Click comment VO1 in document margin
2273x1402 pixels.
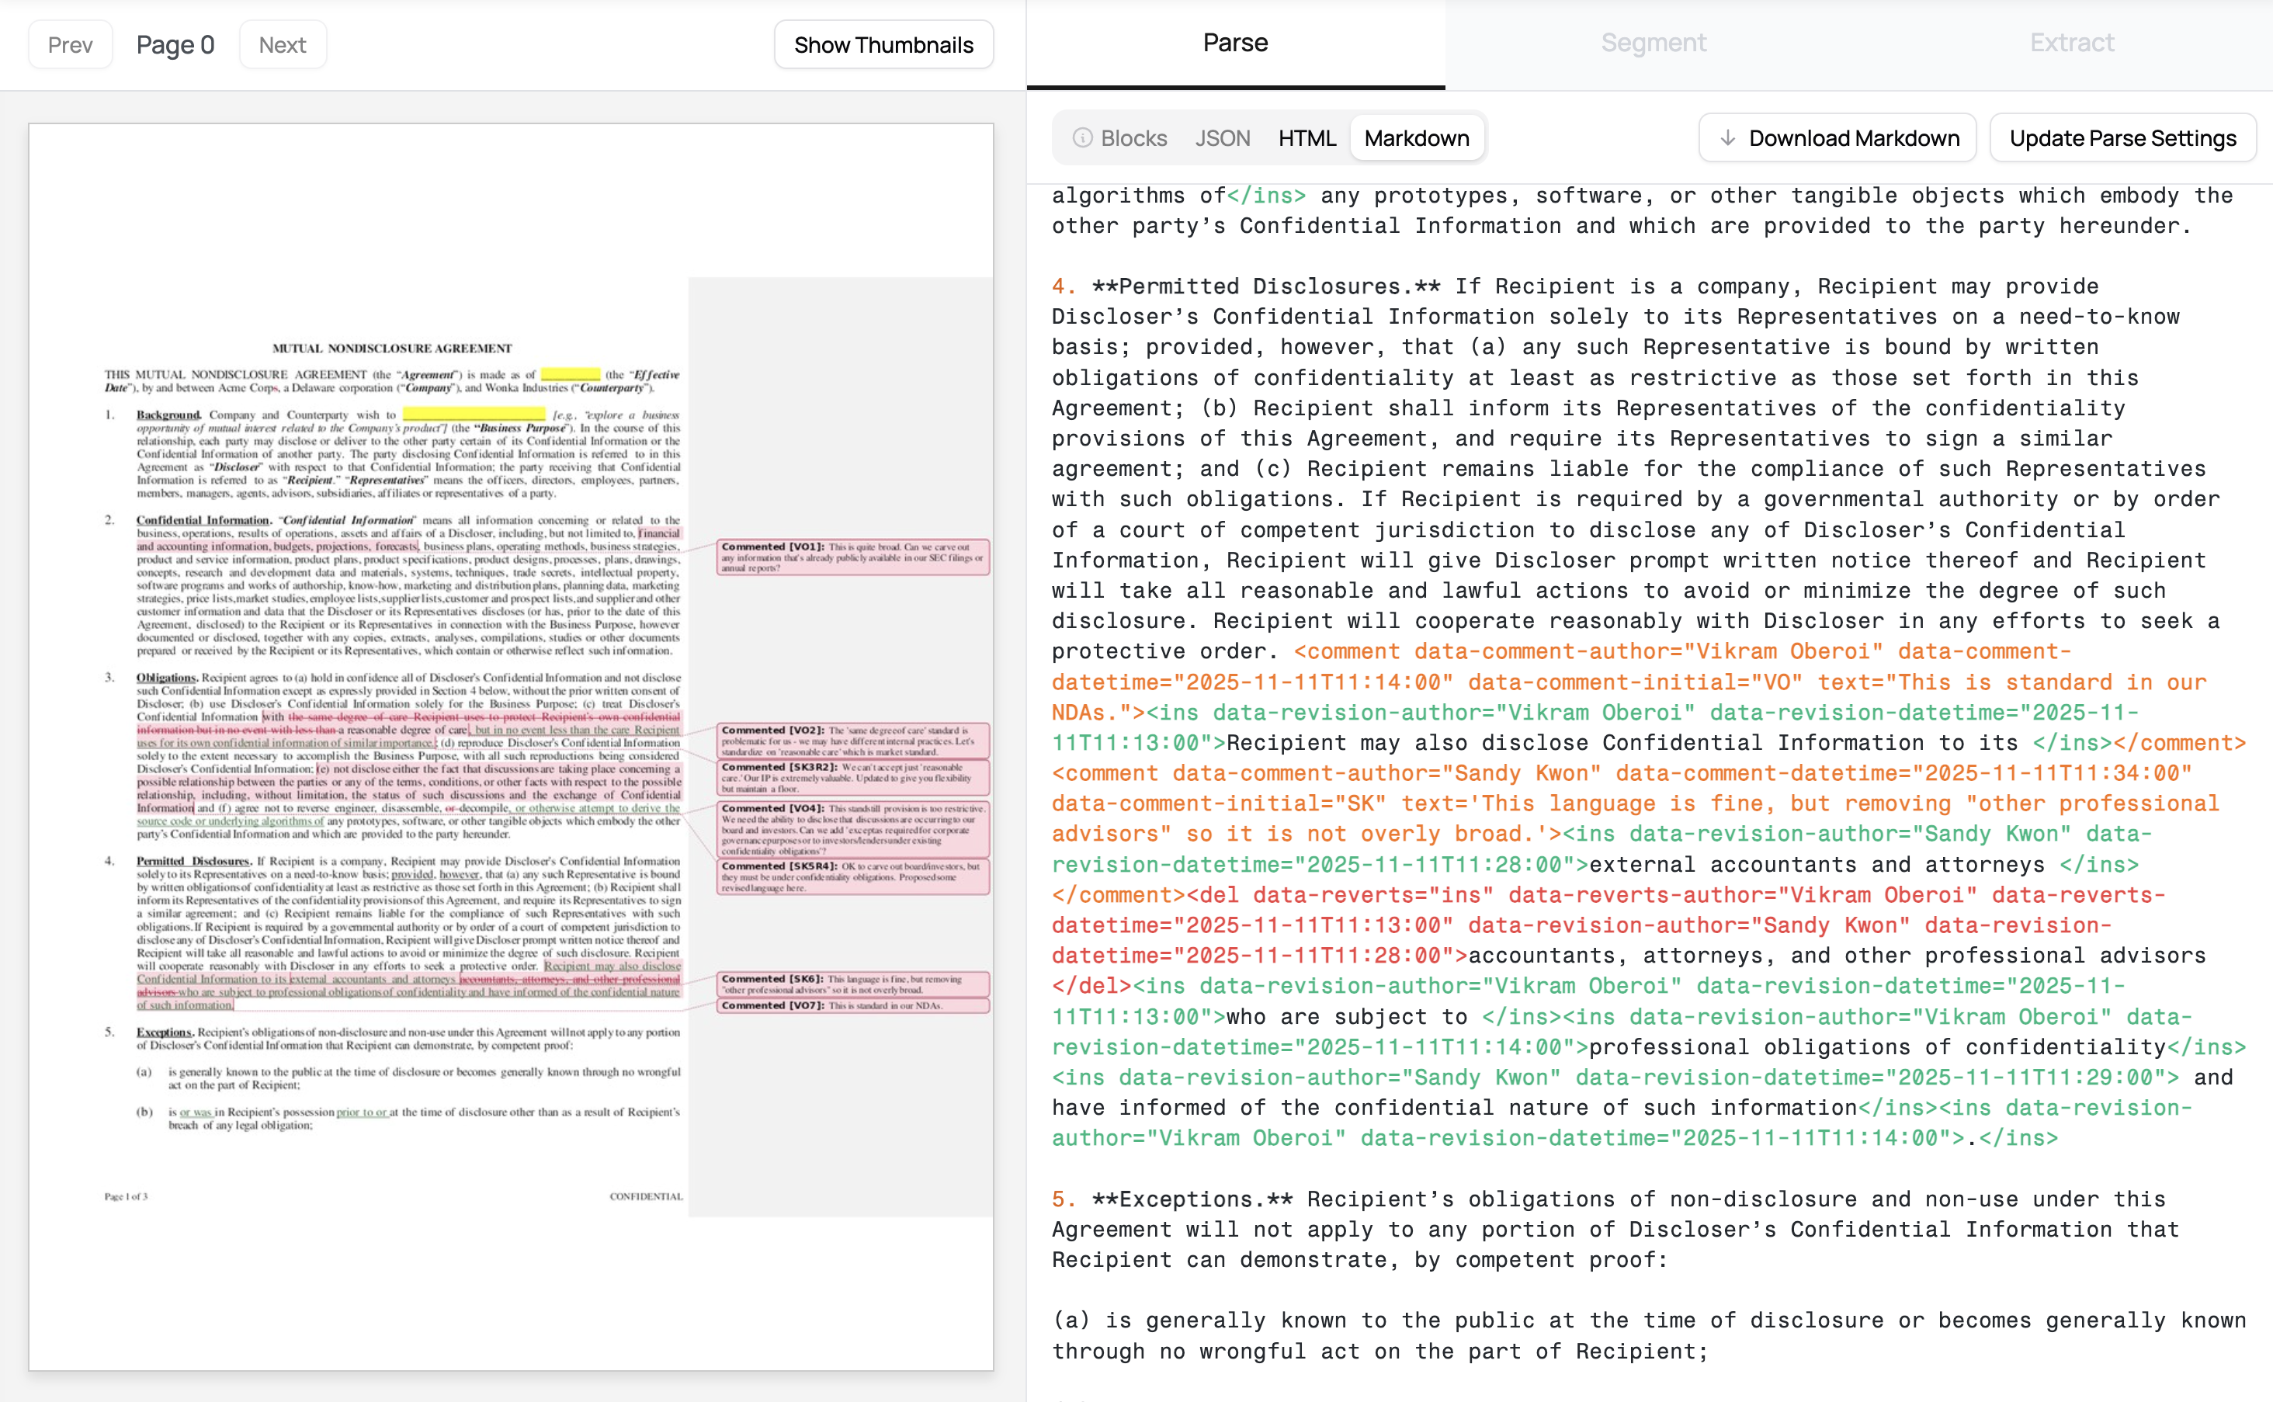[x=852, y=557]
